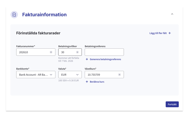Click the Generera betalningsreferens link
Screen dimensions: 189x120
tap(105, 59)
